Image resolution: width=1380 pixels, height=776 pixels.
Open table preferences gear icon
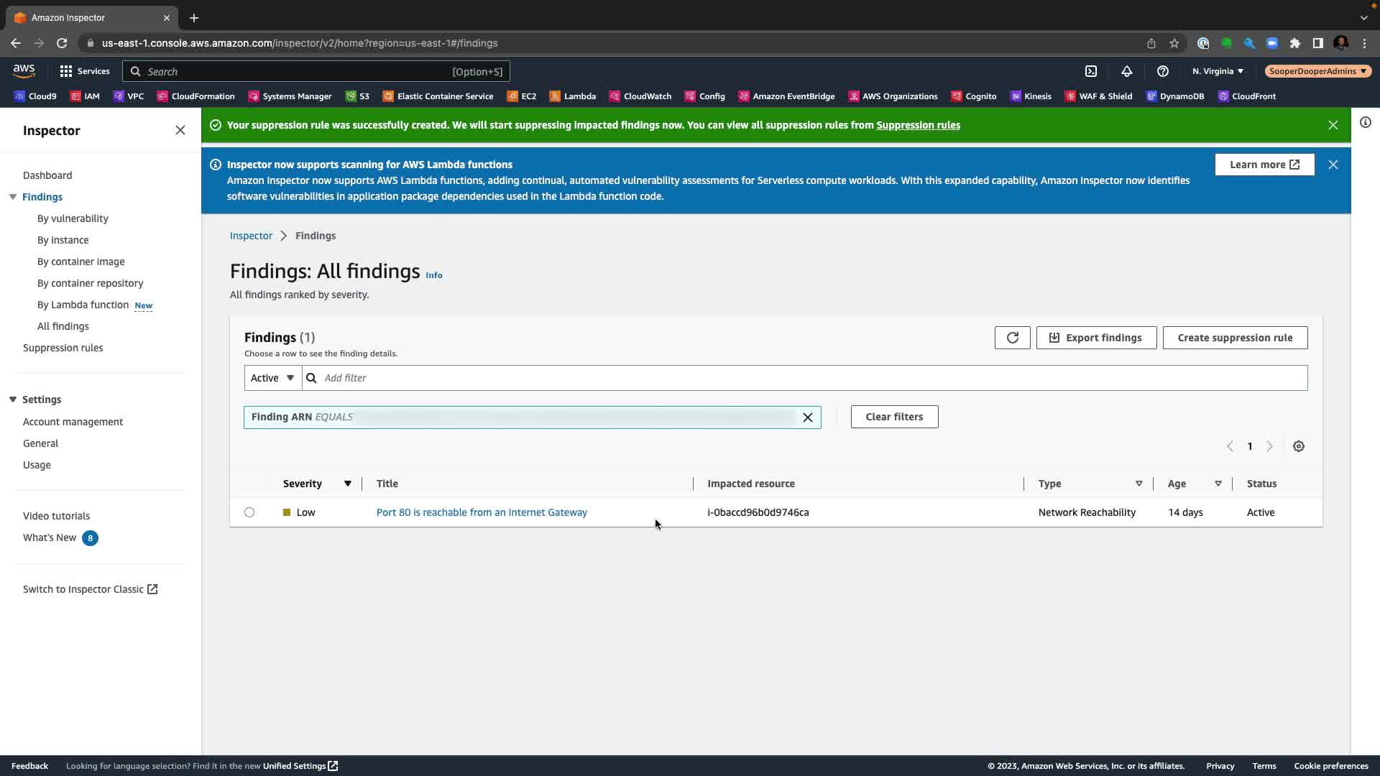coord(1298,446)
